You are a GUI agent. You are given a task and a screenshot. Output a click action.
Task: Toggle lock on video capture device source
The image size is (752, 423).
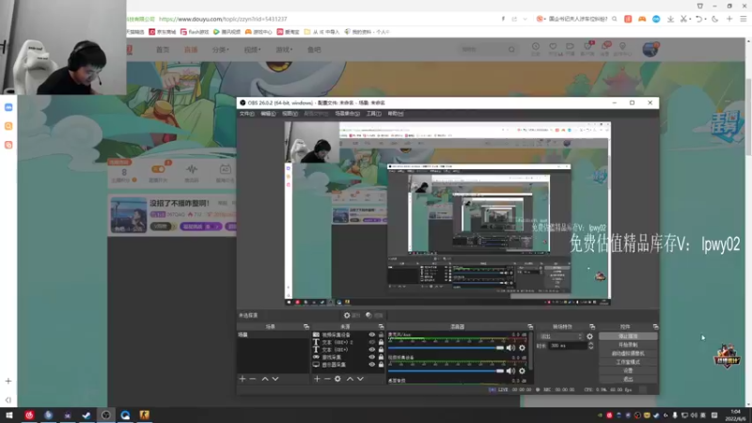click(382, 335)
